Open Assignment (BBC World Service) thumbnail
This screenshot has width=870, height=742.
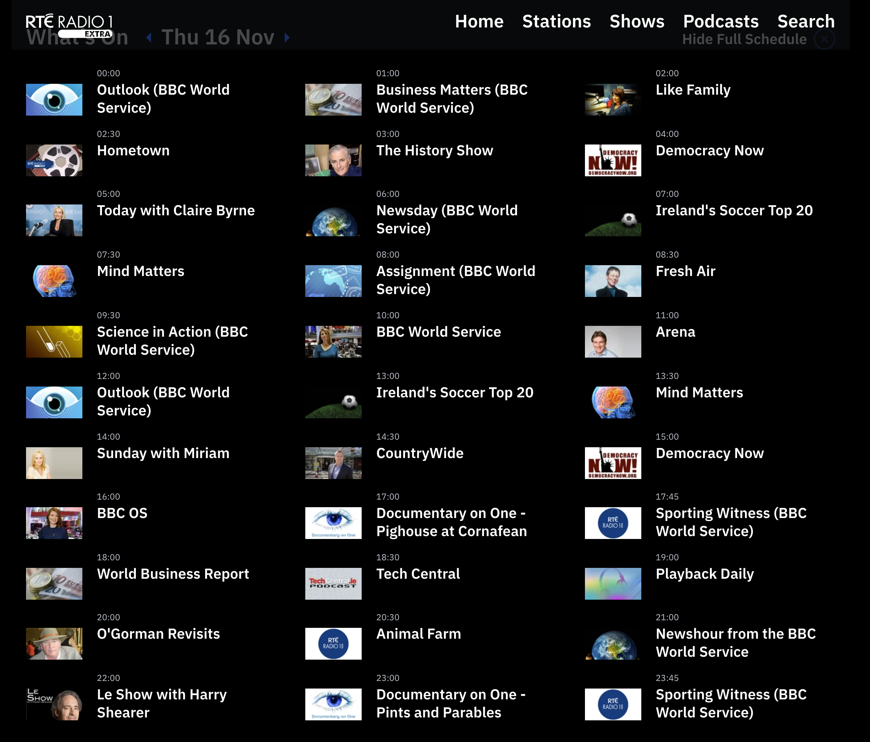pyautogui.click(x=333, y=281)
